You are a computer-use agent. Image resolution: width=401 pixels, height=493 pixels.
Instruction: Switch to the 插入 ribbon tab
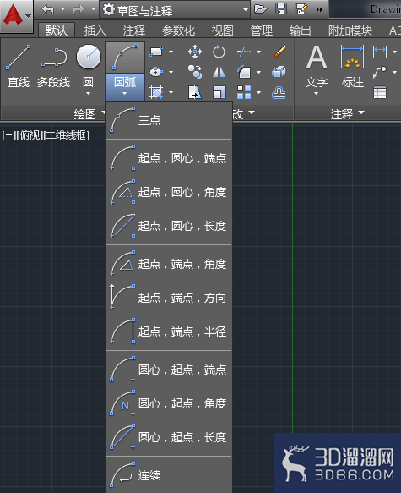point(95,30)
